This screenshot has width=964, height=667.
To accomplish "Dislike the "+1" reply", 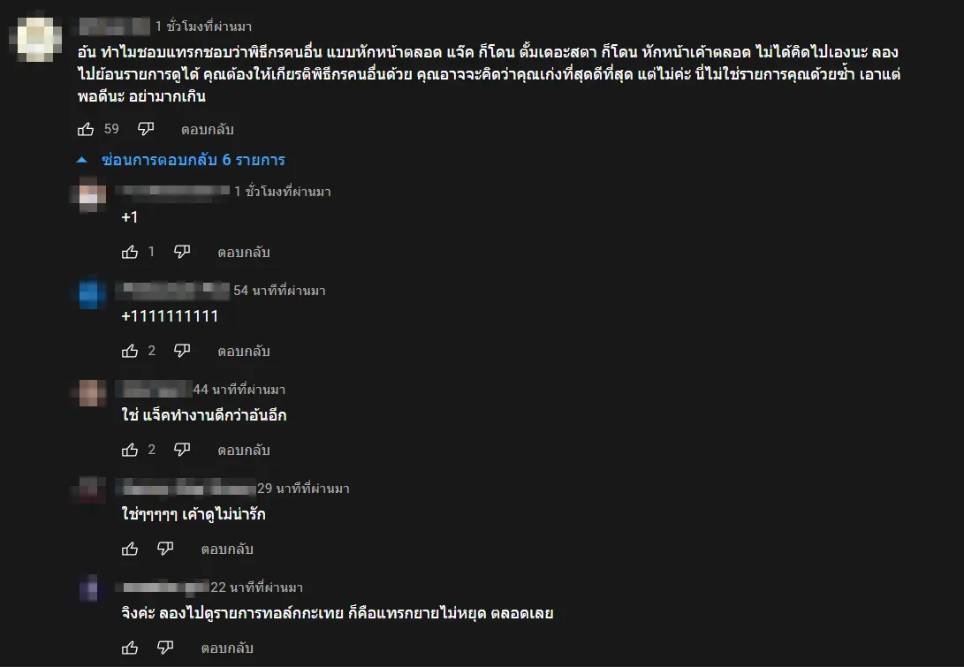I will point(182,252).
